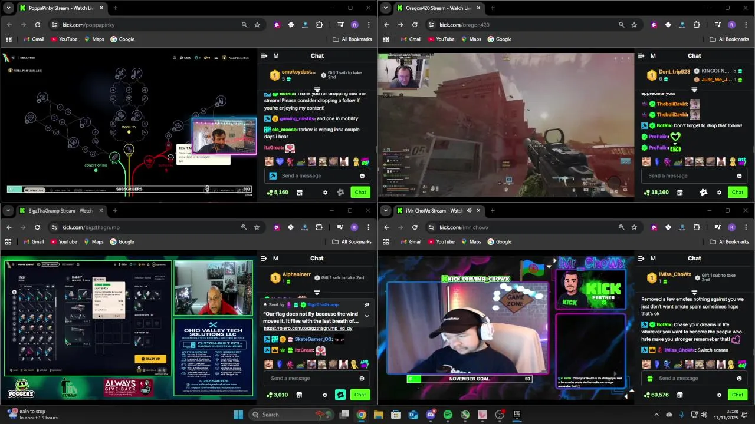Image resolution: width=755 pixels, height=424 pixels.
Task: Send message with Chat button in PoppaPinky window
Action: pyautogui.click(x=360, y=192)
